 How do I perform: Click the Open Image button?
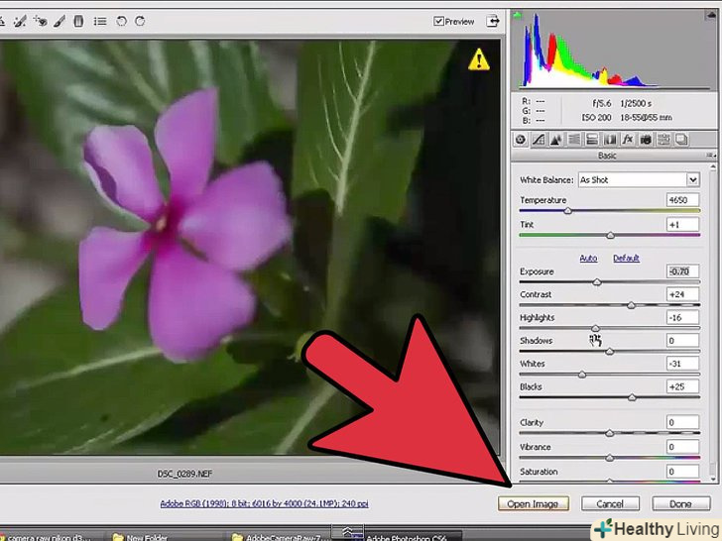(x=534, y=504)
